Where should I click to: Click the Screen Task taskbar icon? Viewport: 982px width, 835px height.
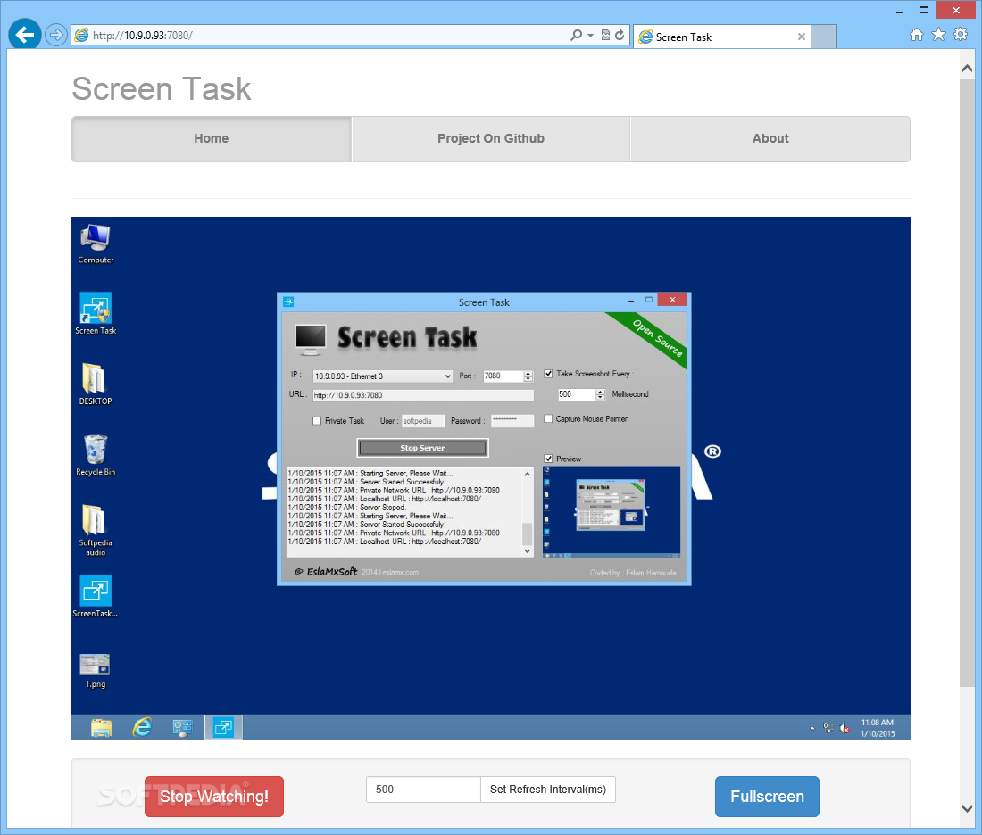(x=223, y=727)
